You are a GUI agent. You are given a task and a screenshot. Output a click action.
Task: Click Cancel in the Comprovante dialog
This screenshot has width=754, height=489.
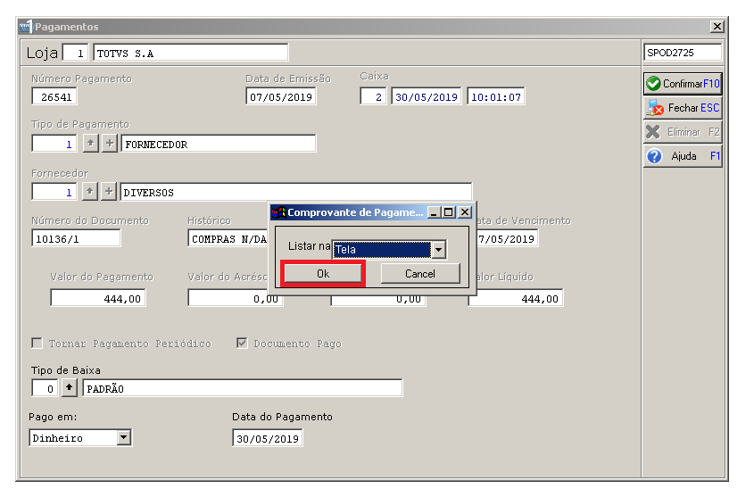click(419, 274)
